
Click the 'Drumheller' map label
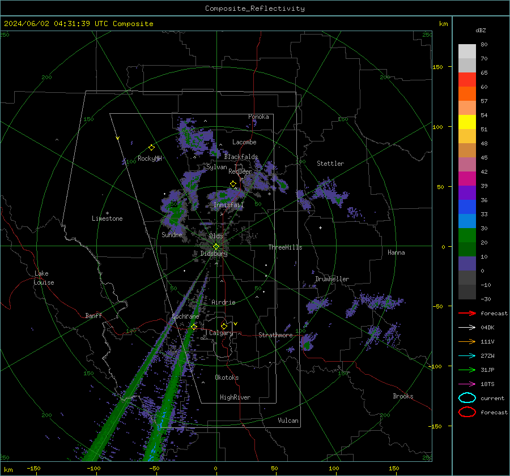pos(332,279)
